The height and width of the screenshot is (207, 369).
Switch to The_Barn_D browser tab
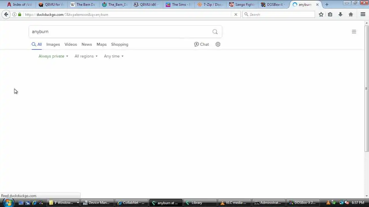click(x=115, y=5)
